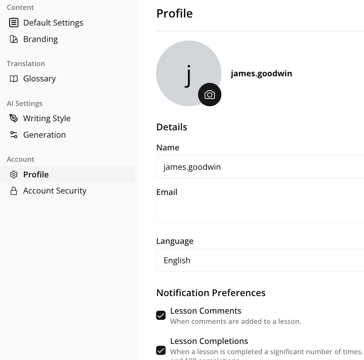Click the Generation sliders icon

pyautogui.click(x=13, y=135)
